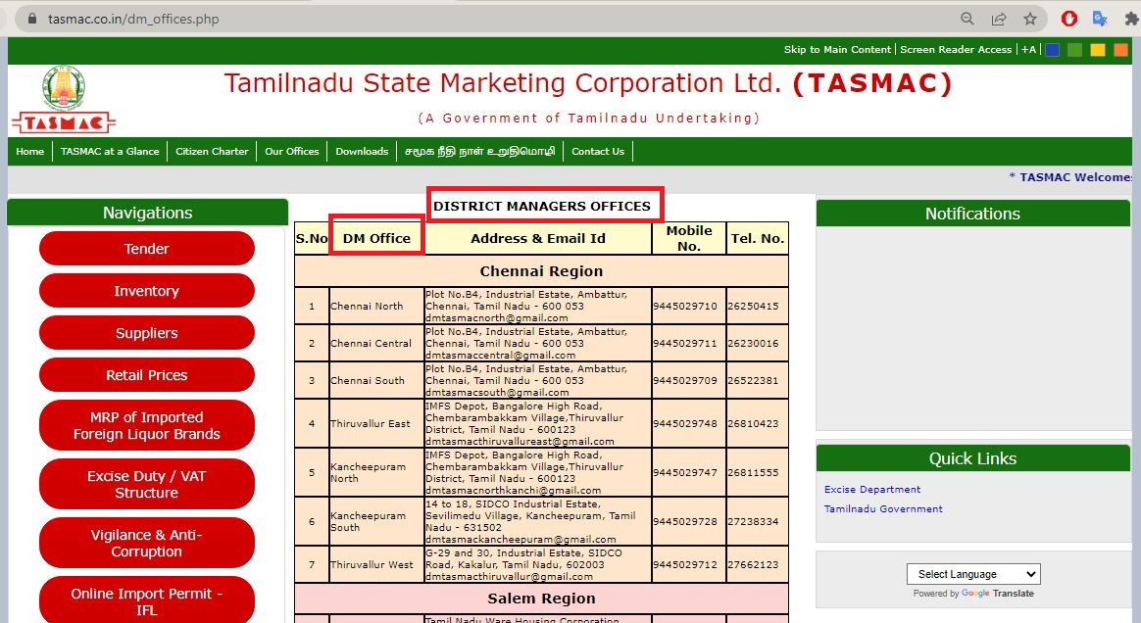
Task: Open browser zoom magnifier icon
Action: (967, 19)
